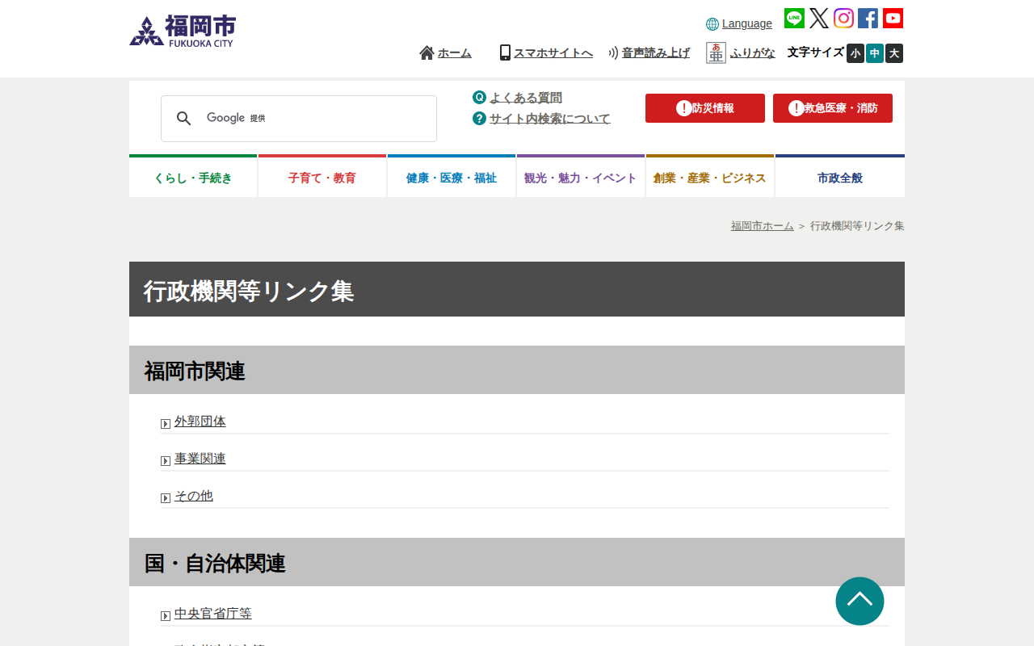The image size is (1034, 646).
Task: Click the 行政機関等リンク集 breadcrumb text
Action: (x=857, y=226)
